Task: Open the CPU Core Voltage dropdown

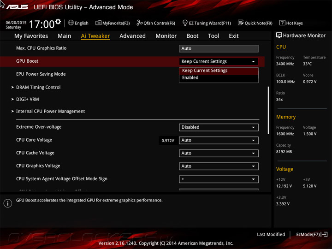Action: [x=219, y=140]
